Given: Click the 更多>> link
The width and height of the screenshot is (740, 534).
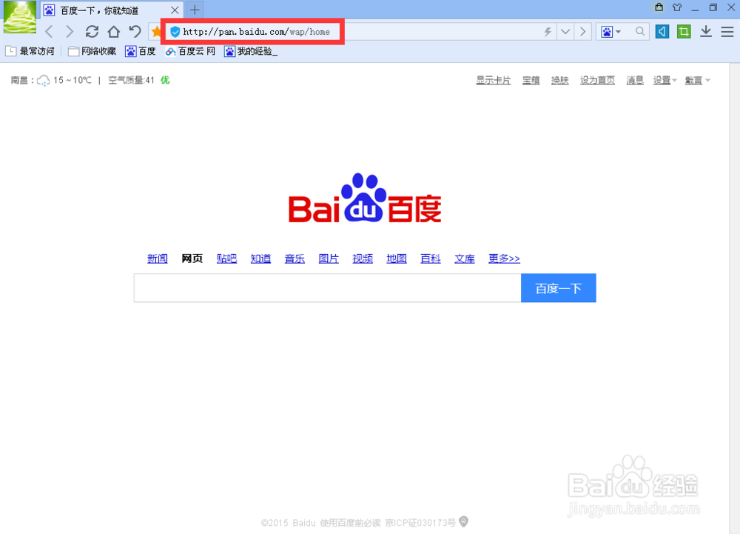Looking at the screenshot, I should point(504,258).
